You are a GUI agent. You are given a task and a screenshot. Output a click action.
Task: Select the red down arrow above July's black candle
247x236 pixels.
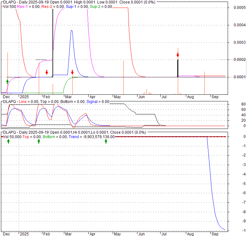(178, 55)
